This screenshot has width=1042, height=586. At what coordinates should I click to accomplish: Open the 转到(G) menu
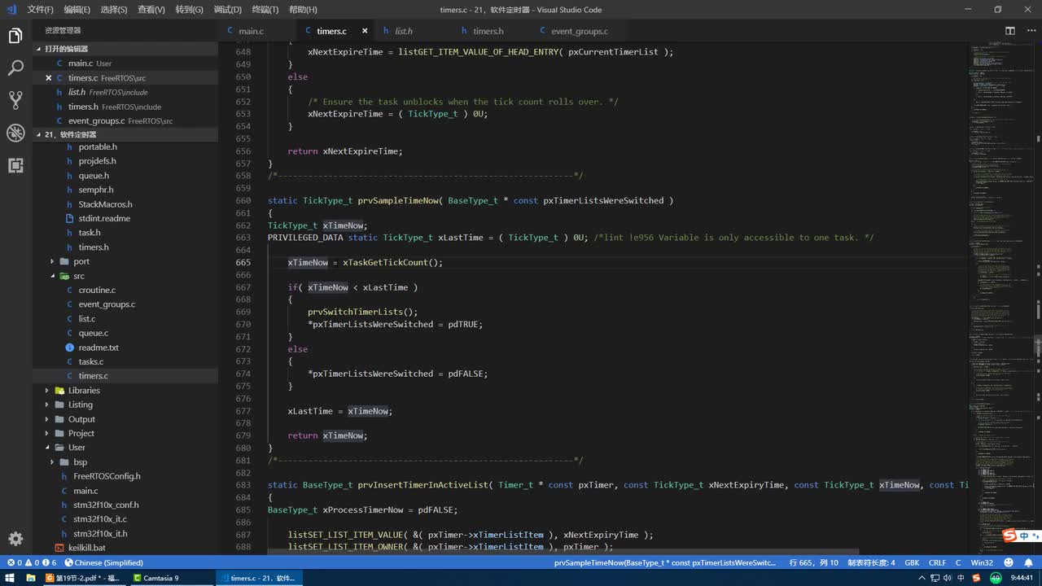tap(188, 10)
